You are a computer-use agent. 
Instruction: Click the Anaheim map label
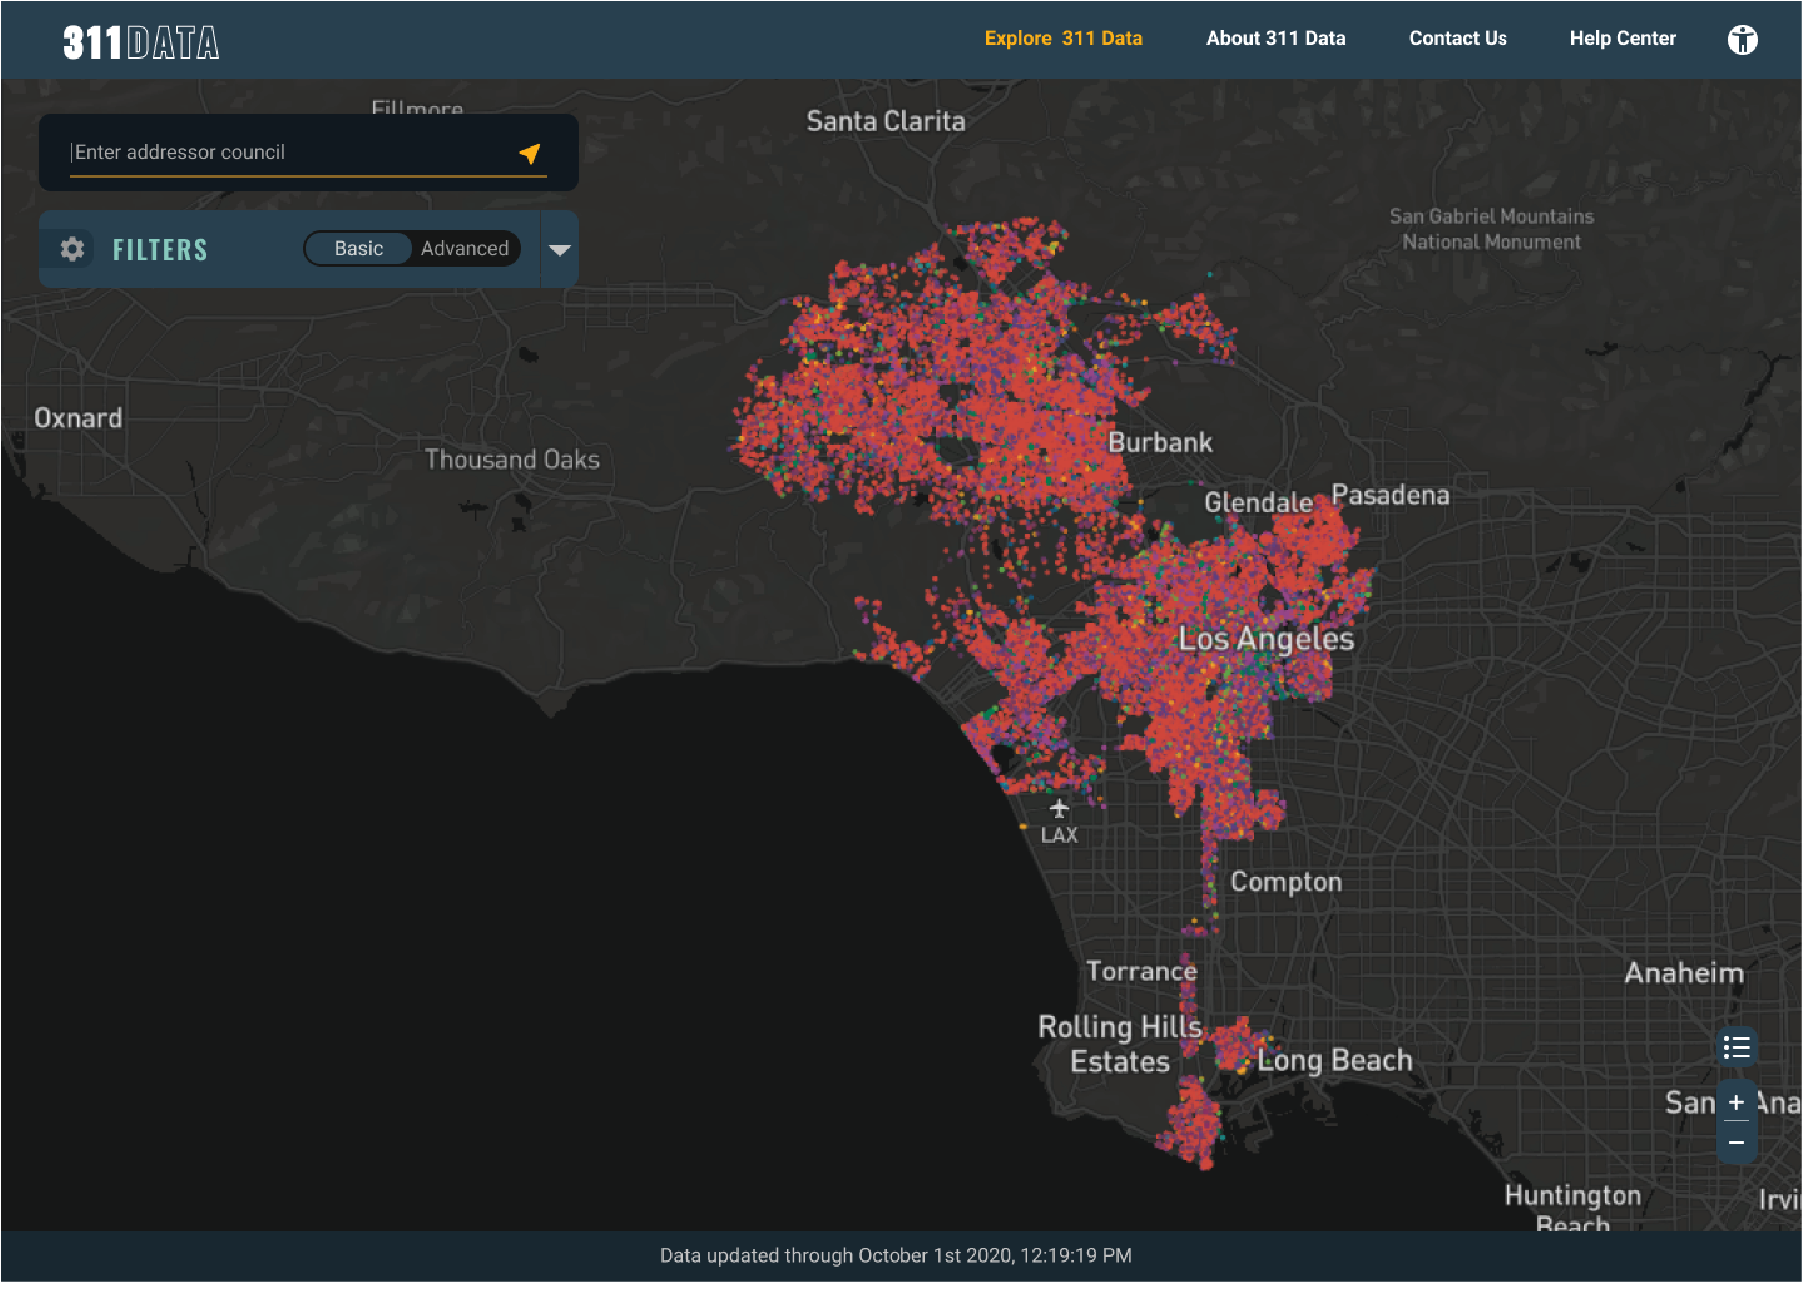pyautogui.click(x=1684, y=972)
